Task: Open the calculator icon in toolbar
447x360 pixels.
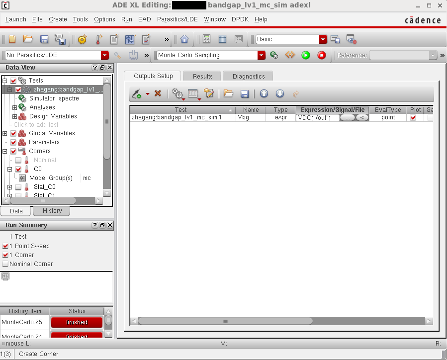Action: 207,39
